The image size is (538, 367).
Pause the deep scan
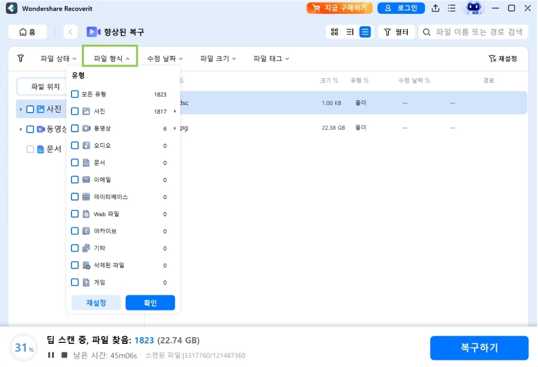coord(51,355)
